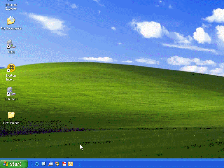Viewport: 224px width, 168px height.
Task: Click the Show Desktop Quick Launch icon
Action: point(50,164)
